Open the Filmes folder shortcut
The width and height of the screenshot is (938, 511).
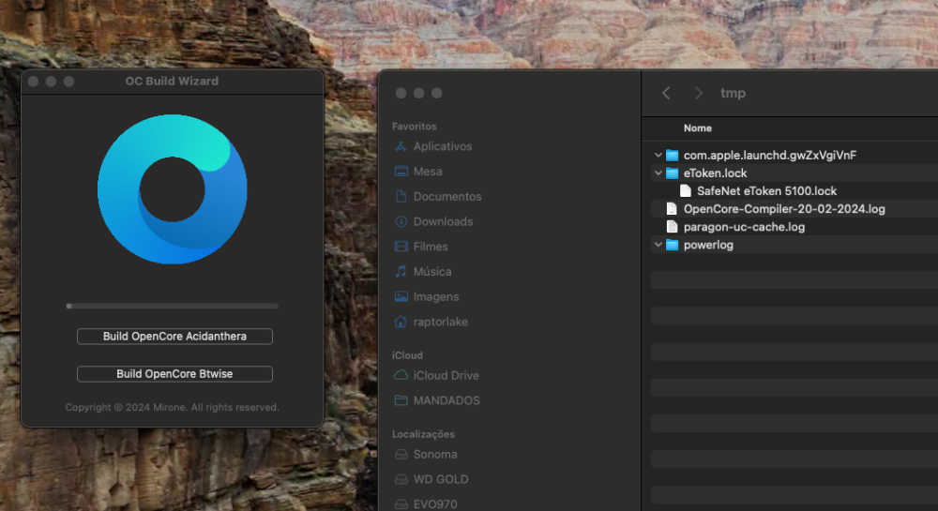coord(421,247)
